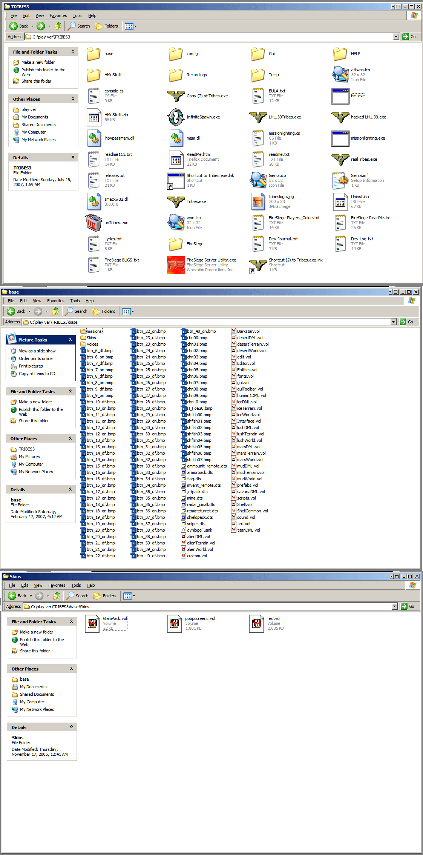Select the tribeslogo.jpg image file
The width and height of the screenshot is (423, 855).
click(258, 201)
